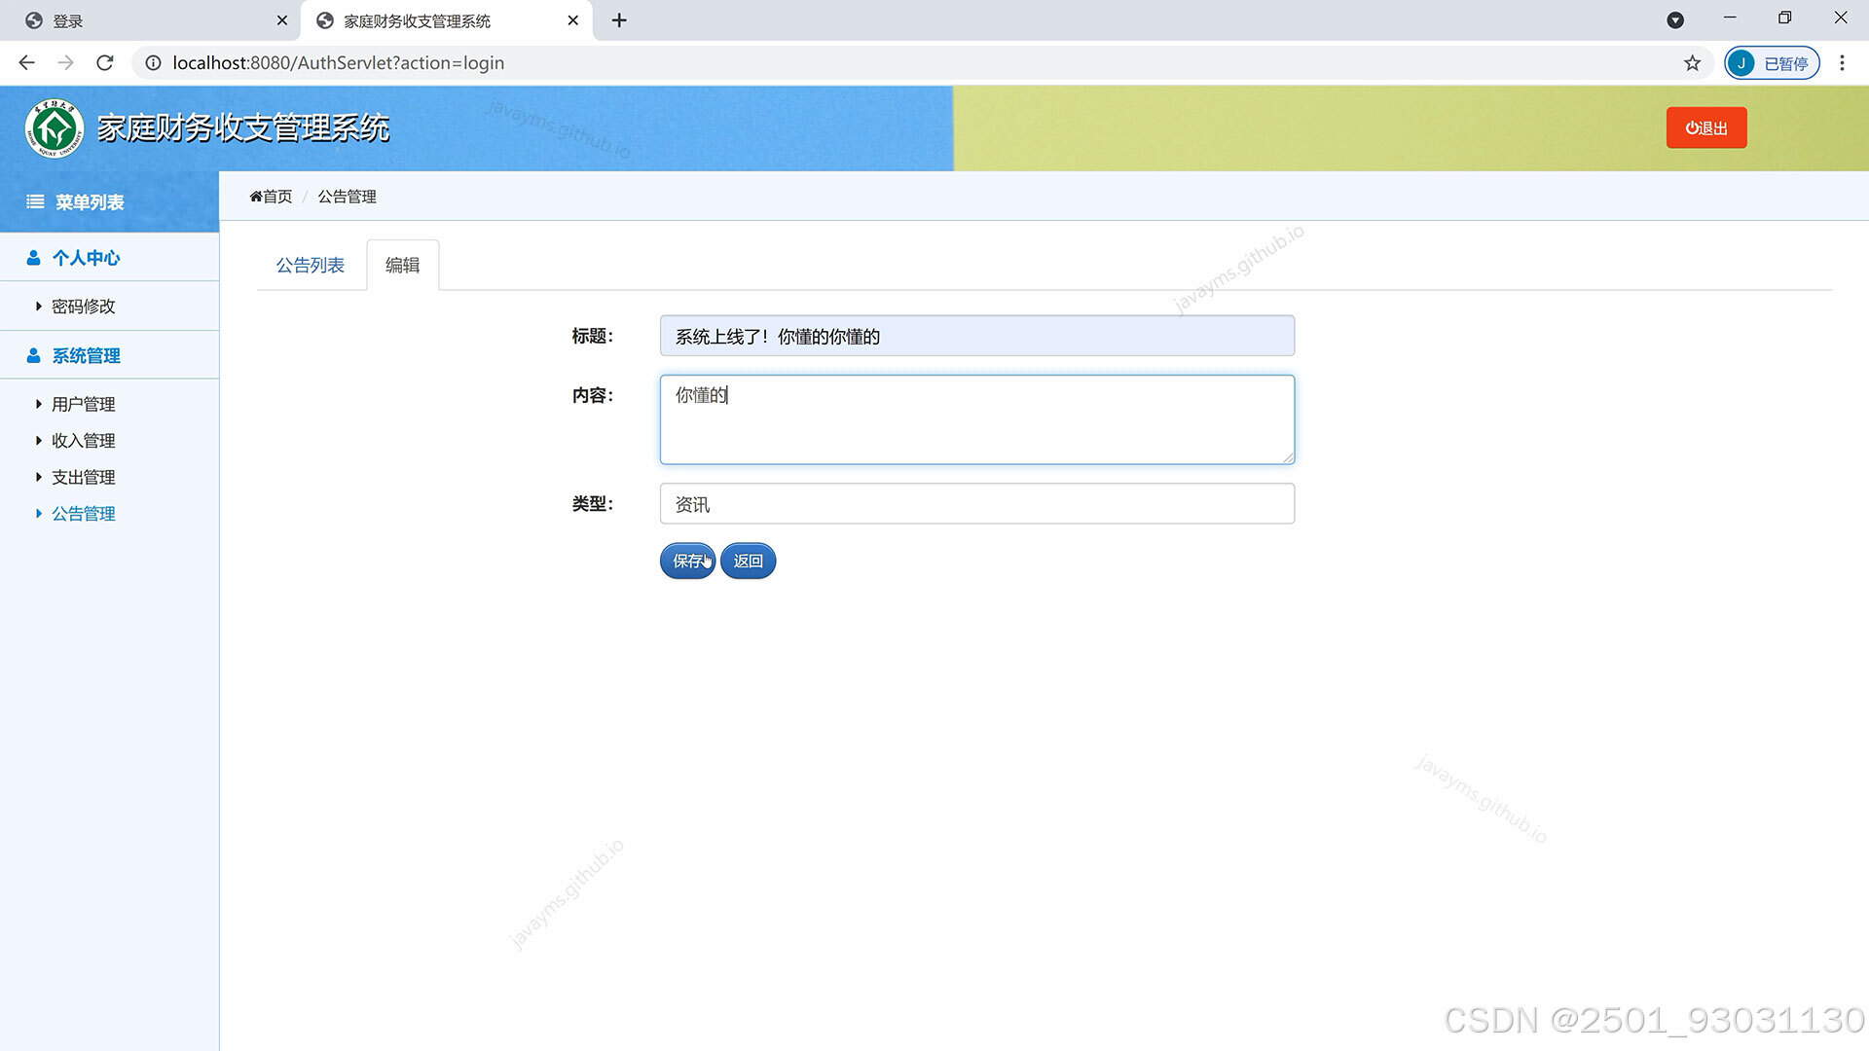Open a new browser tab

point(619,19)
